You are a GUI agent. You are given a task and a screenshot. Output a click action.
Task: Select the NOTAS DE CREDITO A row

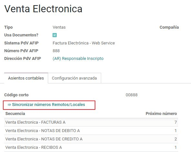pyautogui.click(x=91, y=139)
